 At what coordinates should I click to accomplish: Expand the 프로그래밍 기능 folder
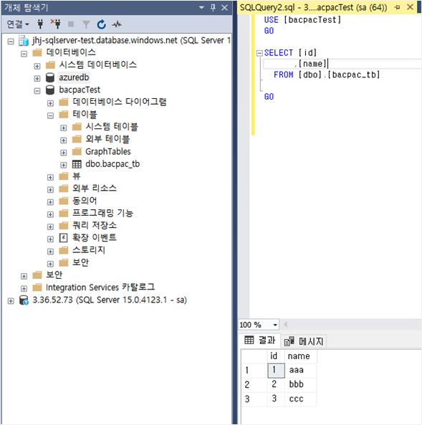point(50,214)
